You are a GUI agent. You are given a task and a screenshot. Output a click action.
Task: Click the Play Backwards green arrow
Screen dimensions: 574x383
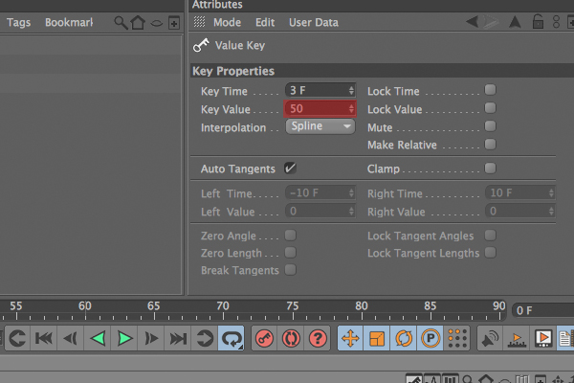click(98, 338)
